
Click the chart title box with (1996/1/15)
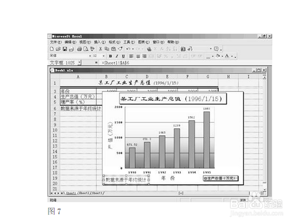(x=173, y=98)
